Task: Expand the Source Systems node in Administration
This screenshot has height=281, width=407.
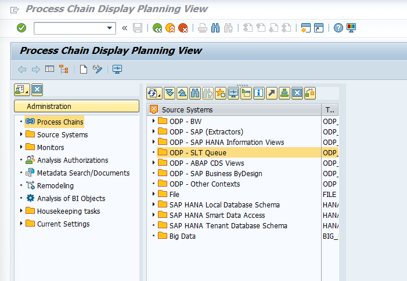Action: coord(21,134)
